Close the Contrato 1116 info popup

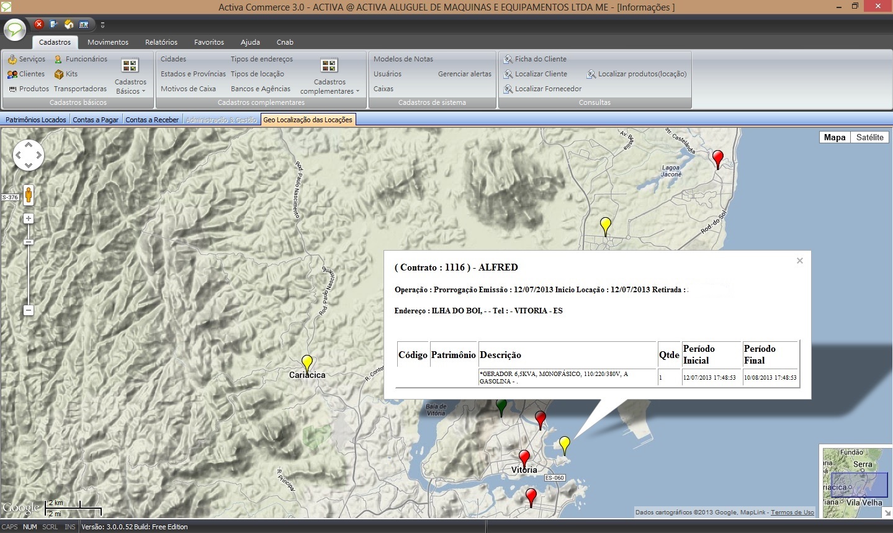800,261
